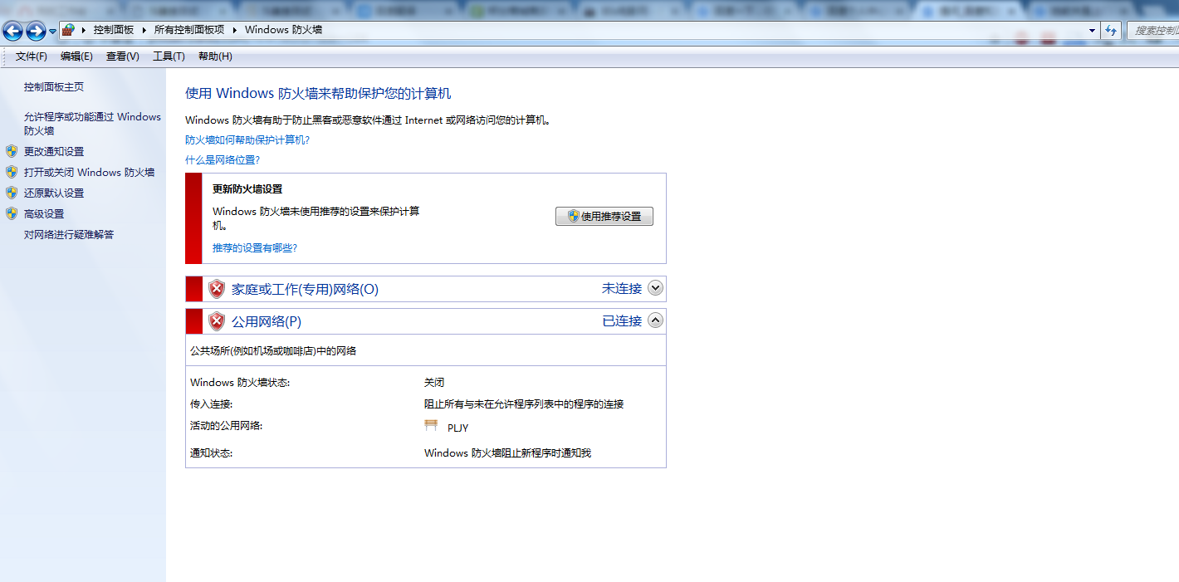Click the Windows 防火墙状态: label
The image size is (1179, 582).
[x=240, y=383]
